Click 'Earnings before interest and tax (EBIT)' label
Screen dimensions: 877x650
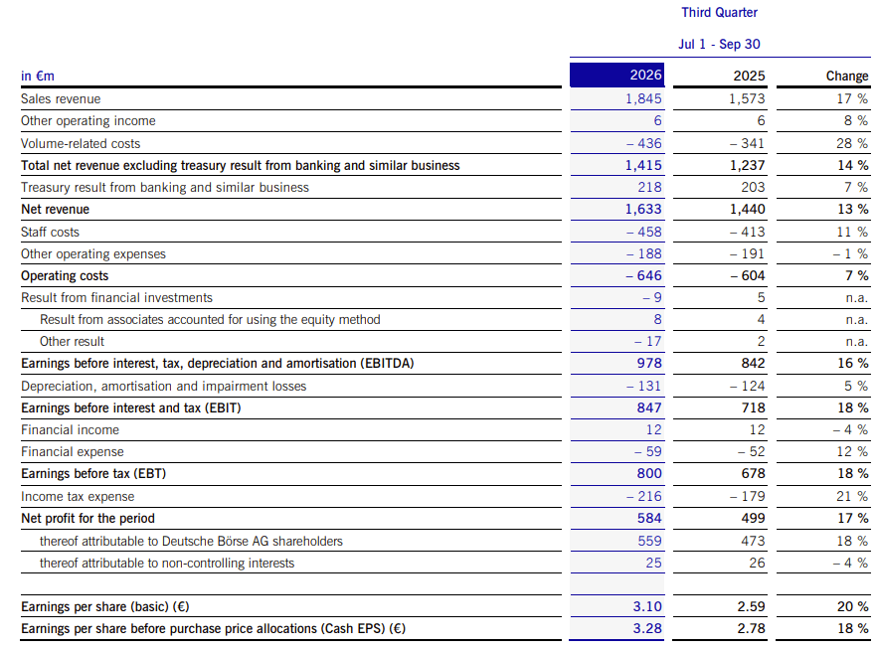(x=131, y=408)
